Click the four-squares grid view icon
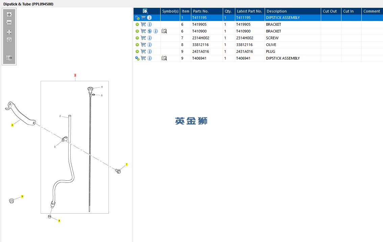 (9, 32)
